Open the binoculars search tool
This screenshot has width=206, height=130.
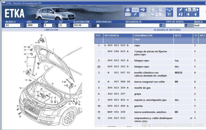143,10
